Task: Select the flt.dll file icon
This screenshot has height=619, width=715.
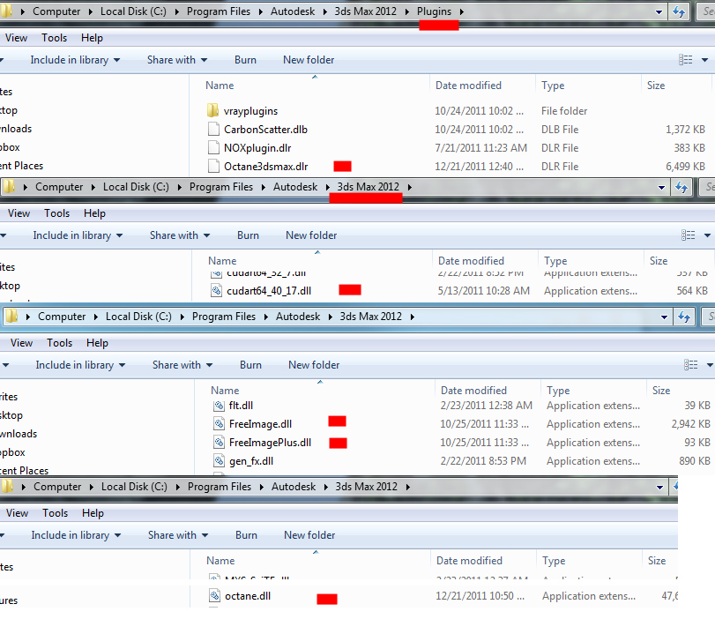Action: (x=219, y=405)
